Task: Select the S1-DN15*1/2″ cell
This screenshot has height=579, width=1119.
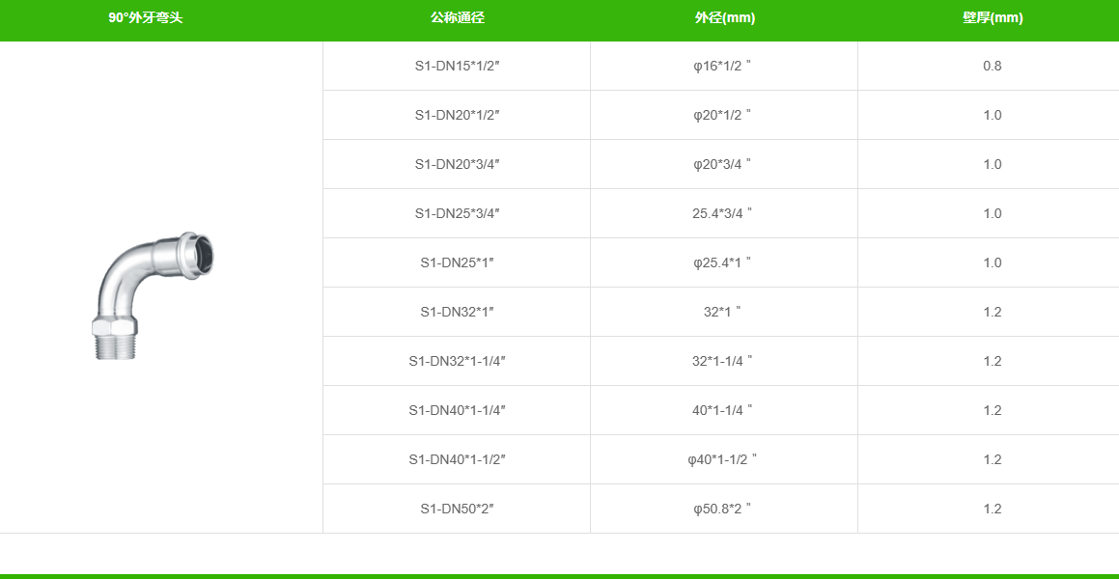Action: pyautogui.click(x=457, y=66)
